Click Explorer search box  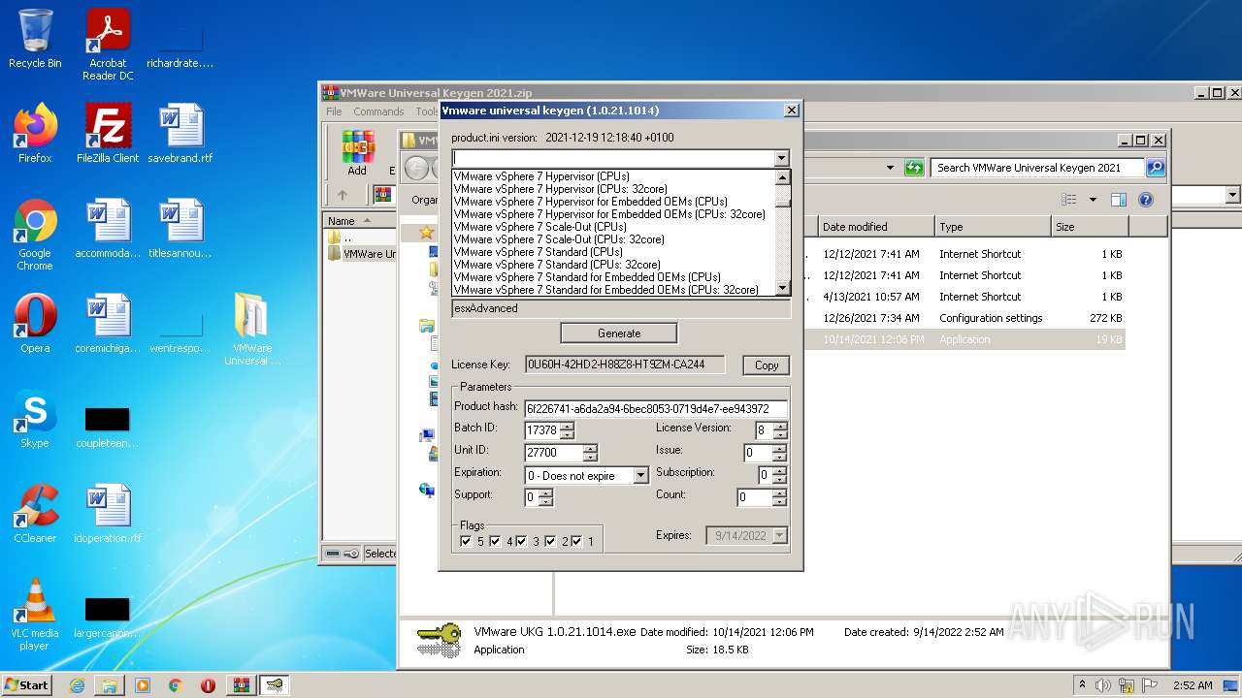pyautogui.click(x=1037, y=168)
